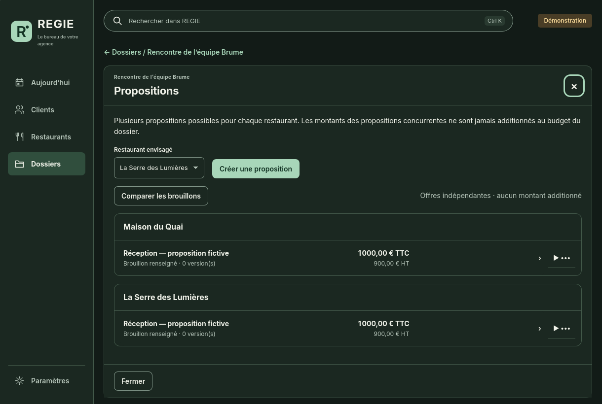The width and height of the screenshot is (602, 404).
Task: Click the Fermer button
Action: click(133, 381)
